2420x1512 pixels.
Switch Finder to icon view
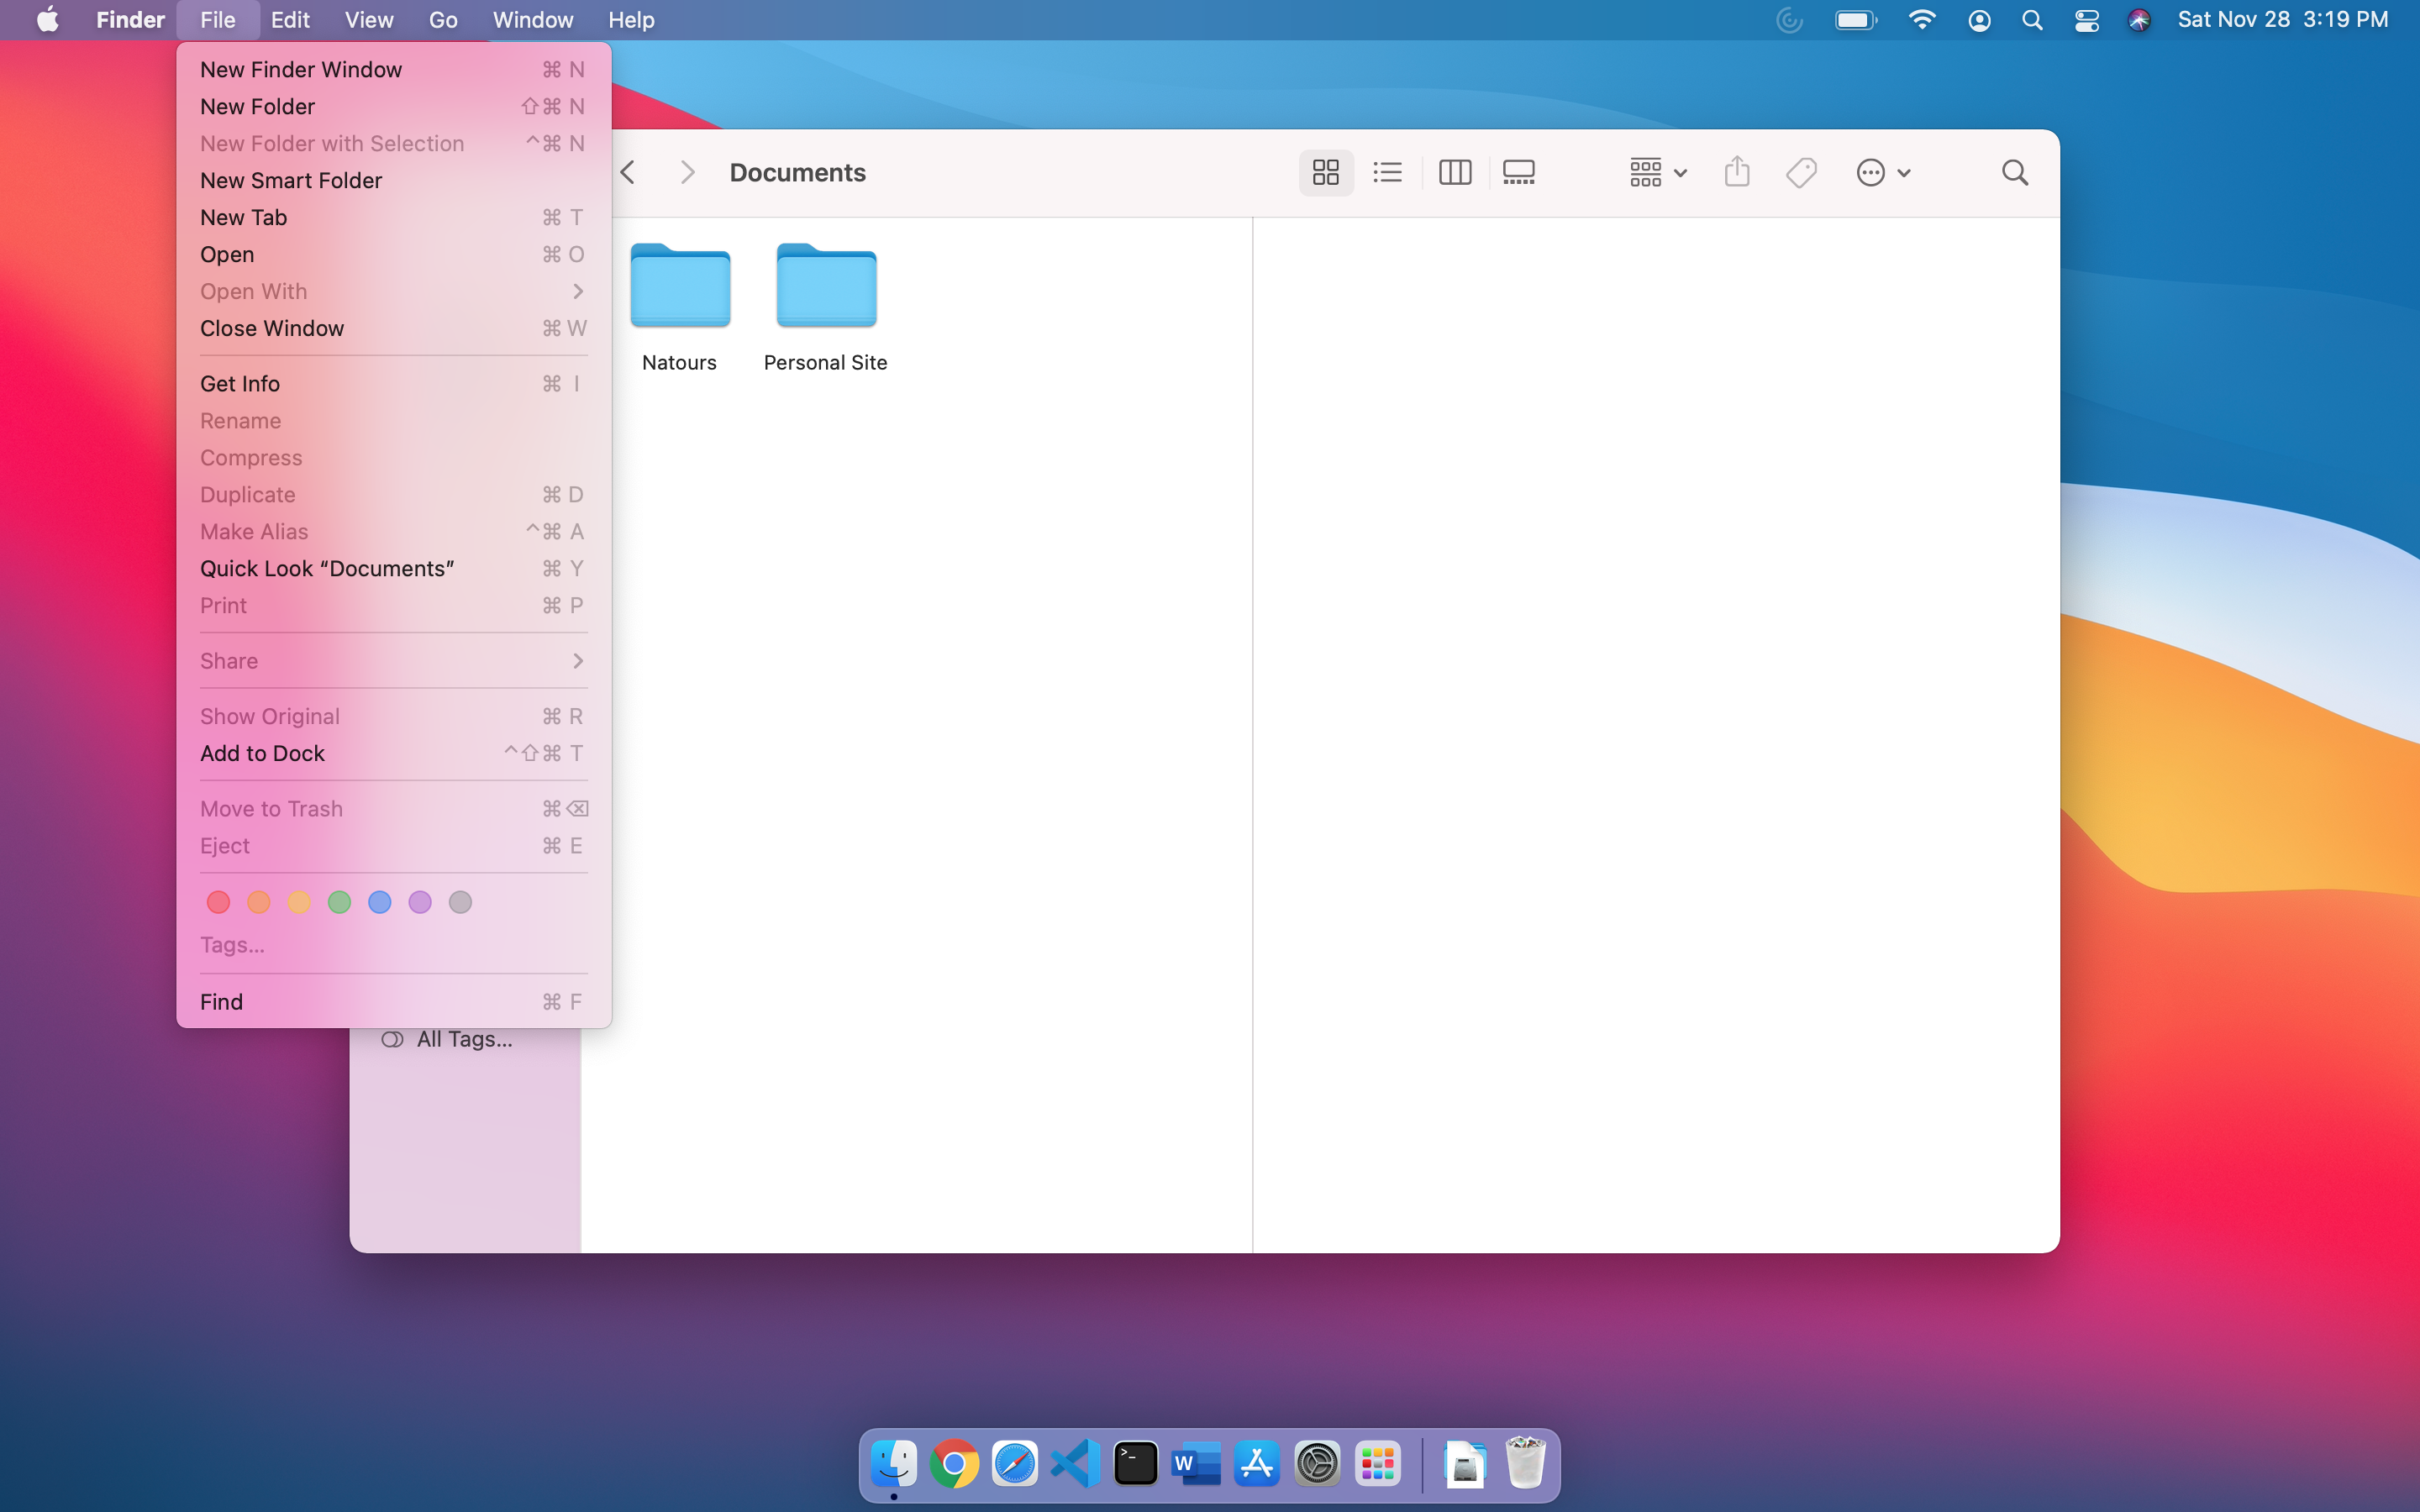coord(1325,172)
